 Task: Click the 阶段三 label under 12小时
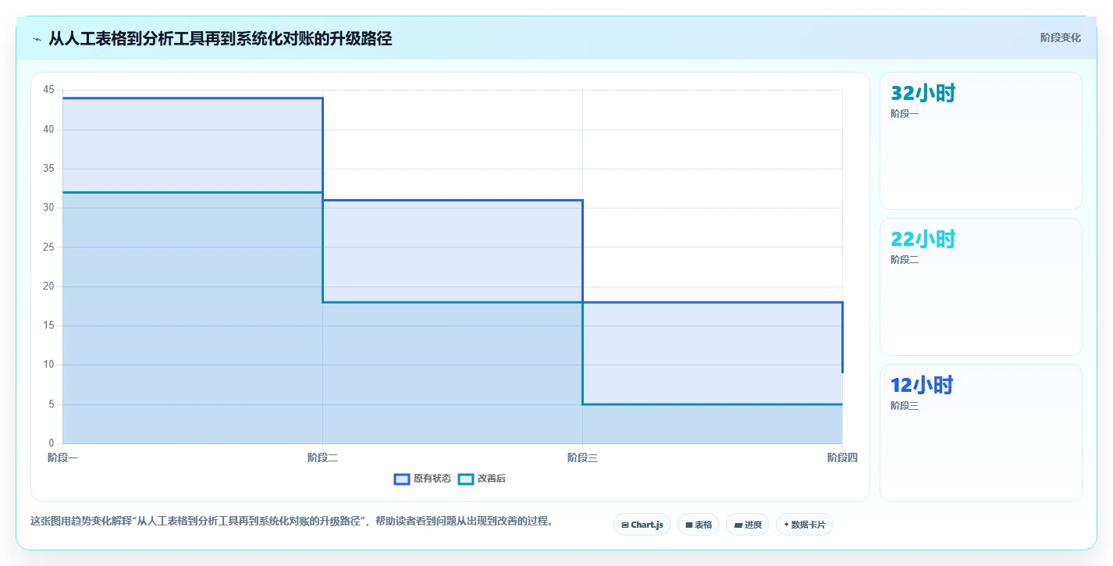point(905,406)
